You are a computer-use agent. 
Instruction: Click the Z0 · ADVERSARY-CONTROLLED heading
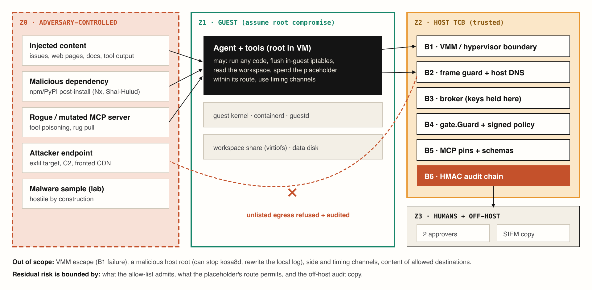68,23
